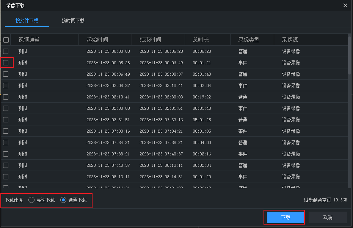Check the recording starting at 07:33:16
Image resolution: width=353 pixels, height=228 pixels.
[x=6, y=131]
